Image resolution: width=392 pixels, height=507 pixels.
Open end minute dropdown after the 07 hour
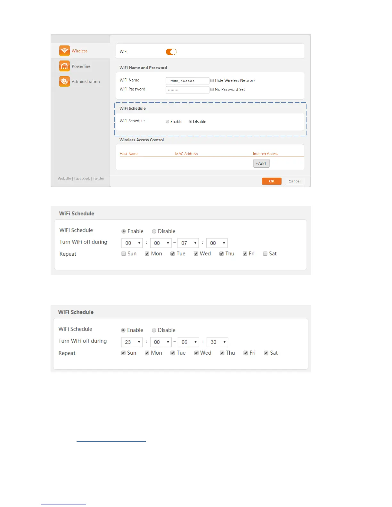[217, 243]
